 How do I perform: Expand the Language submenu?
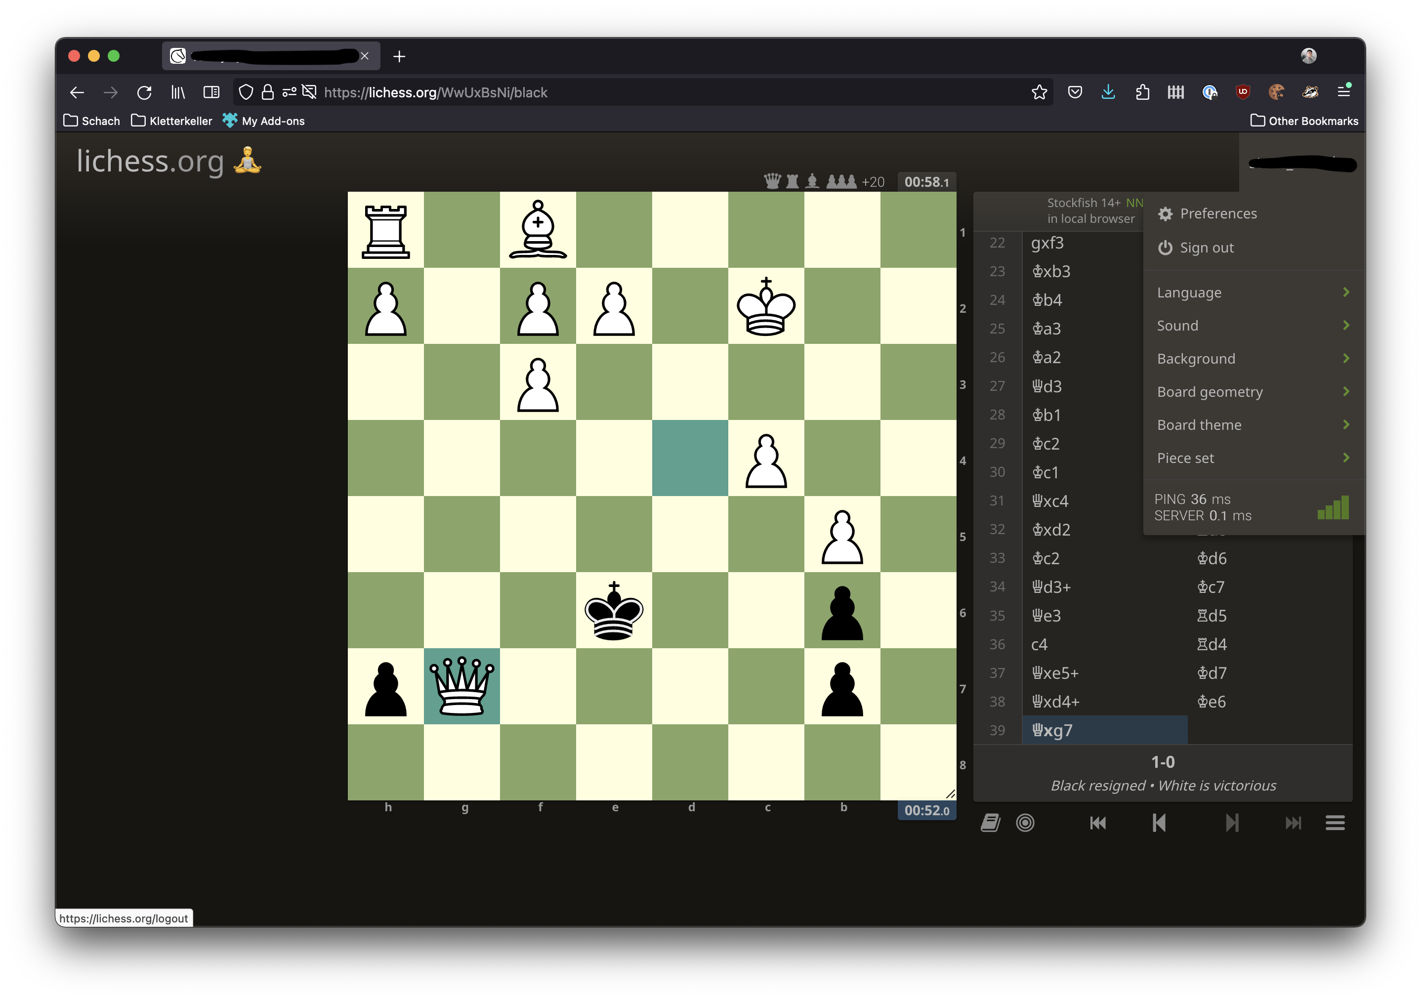(1254, 292)
